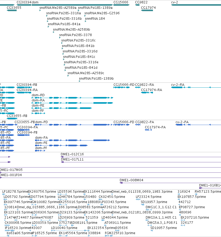Select the CG9822-RA transcript
Screen dimensions: 221x237
[x=138, y=87]
